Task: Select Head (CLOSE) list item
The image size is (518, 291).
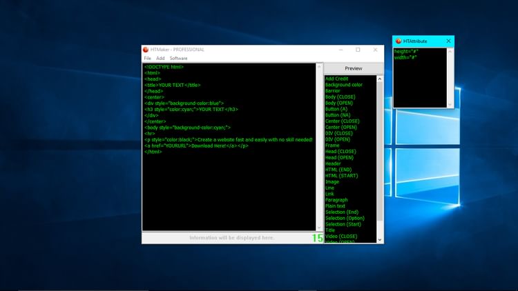Action: pyautogui.click(x=340, y=152)
